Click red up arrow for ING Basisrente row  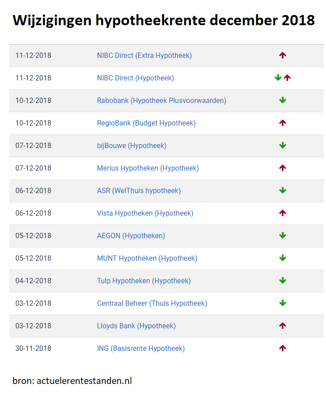coord(283,348)
